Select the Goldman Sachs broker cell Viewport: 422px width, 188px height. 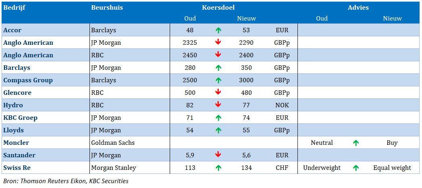pyautogui.click(x=130, y=143)
